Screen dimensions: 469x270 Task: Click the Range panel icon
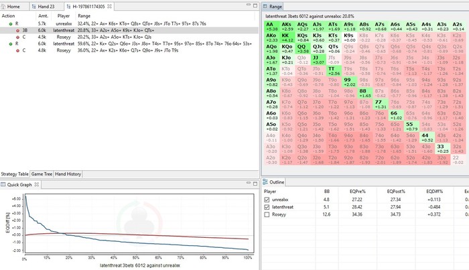click(x=265, y=6)
